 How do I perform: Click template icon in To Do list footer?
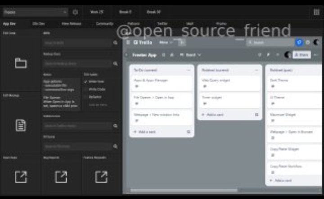pos(189,132)
